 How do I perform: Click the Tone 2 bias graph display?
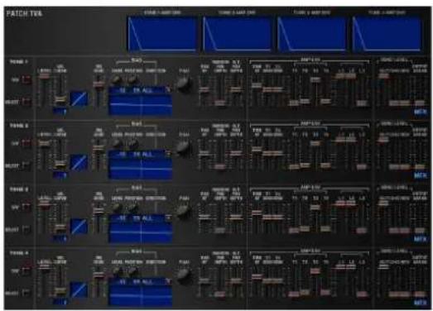[x=141, y=169]
